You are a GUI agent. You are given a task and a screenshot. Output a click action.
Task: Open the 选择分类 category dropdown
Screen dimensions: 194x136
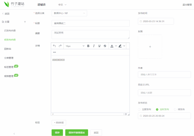click(x=69, y=13)
